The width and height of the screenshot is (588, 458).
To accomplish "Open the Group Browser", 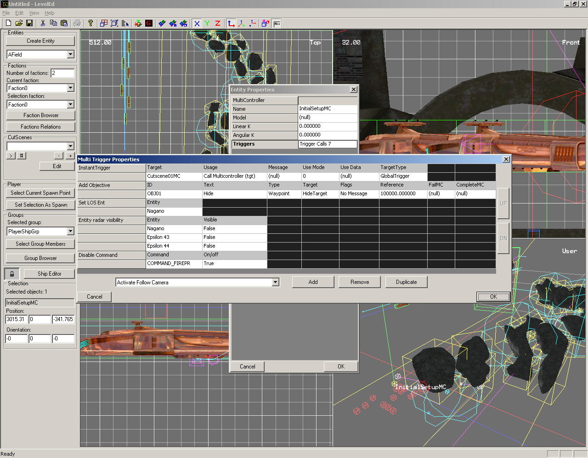I will [40, 258].
